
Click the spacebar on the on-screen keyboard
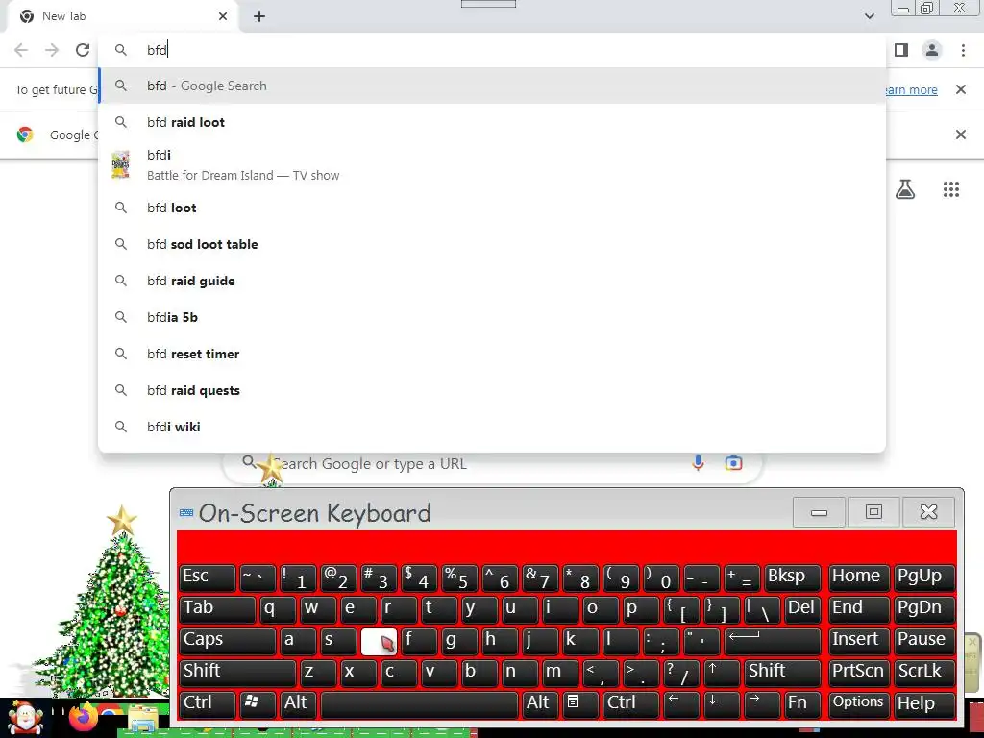tap(419, 703)
